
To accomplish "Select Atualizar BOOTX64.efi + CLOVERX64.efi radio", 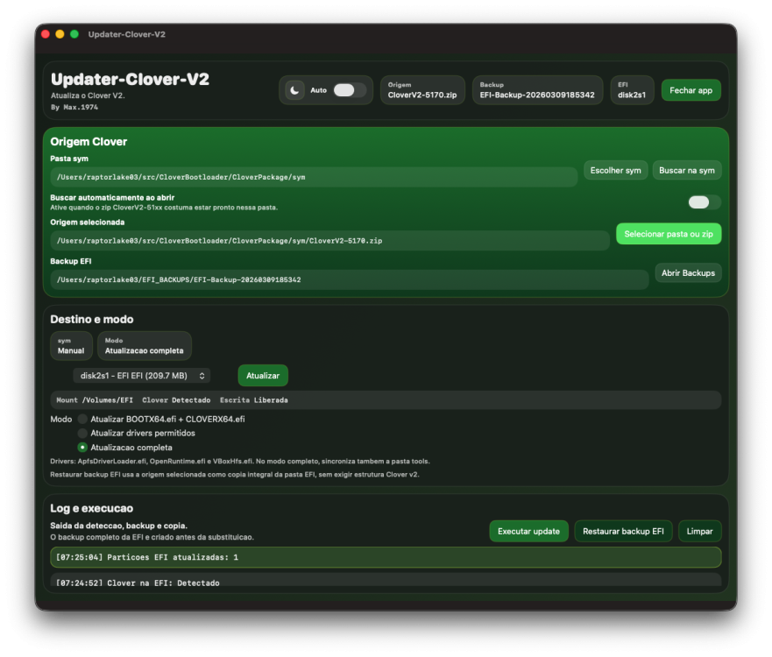I will pyautogui.click(x=82, y=419).
